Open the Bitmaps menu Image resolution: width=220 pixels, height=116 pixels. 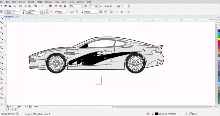point(49,2)
